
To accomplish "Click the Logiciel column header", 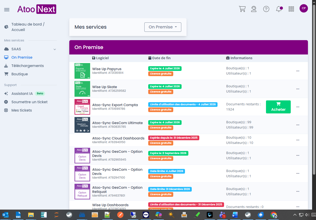I will pyautogui.click(x=101, y=58).
